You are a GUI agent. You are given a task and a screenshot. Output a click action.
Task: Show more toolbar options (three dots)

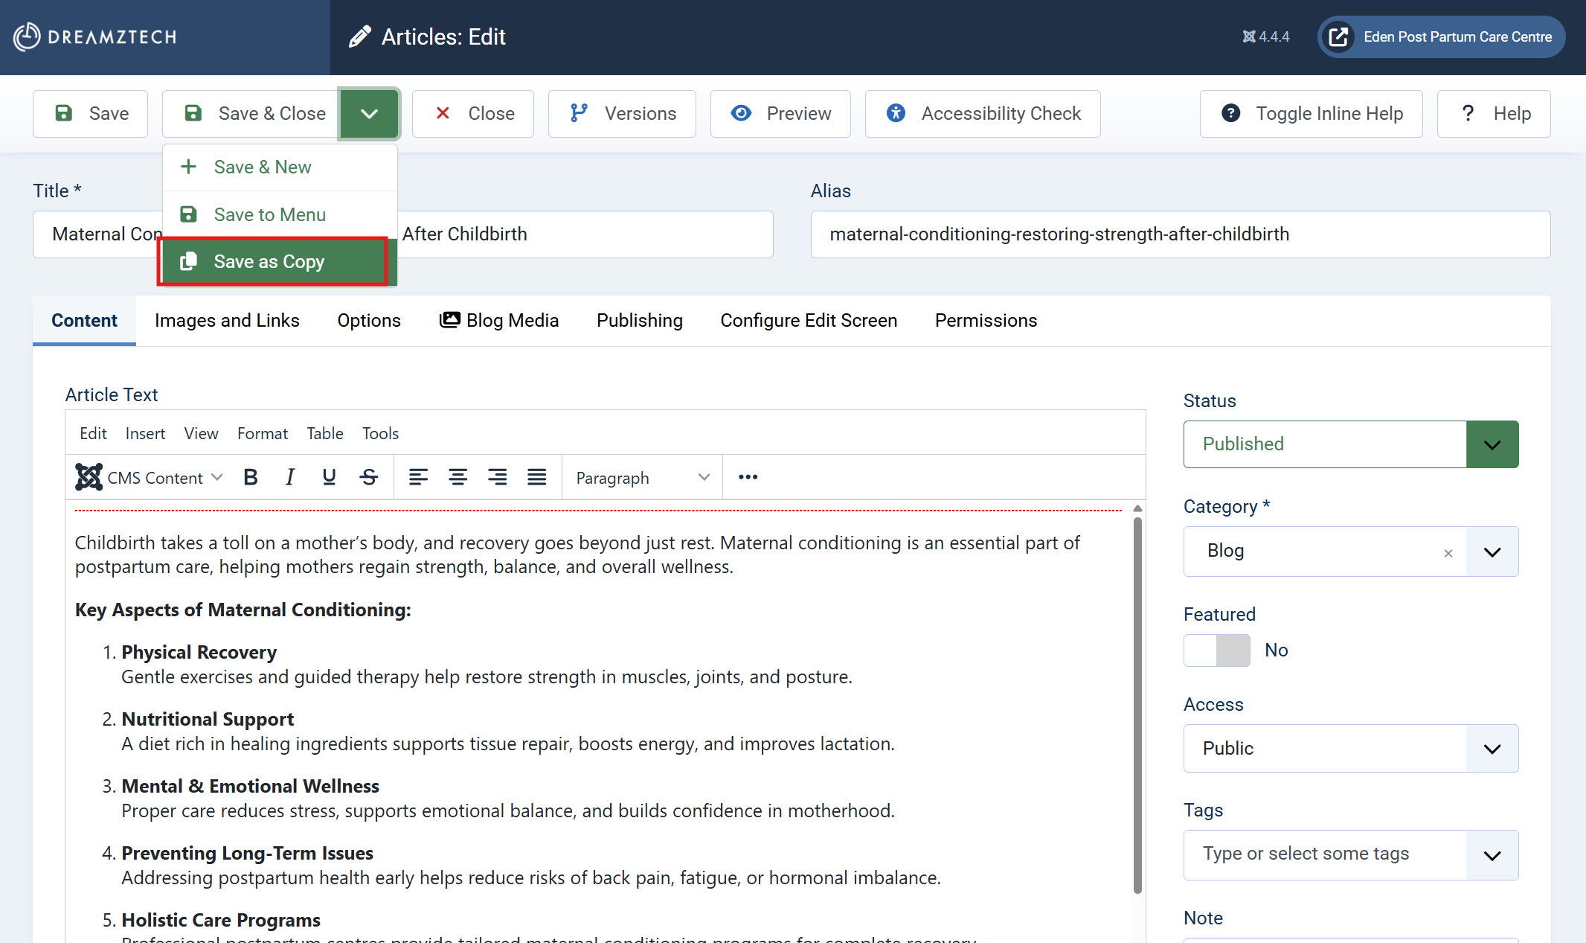point(748,477)
